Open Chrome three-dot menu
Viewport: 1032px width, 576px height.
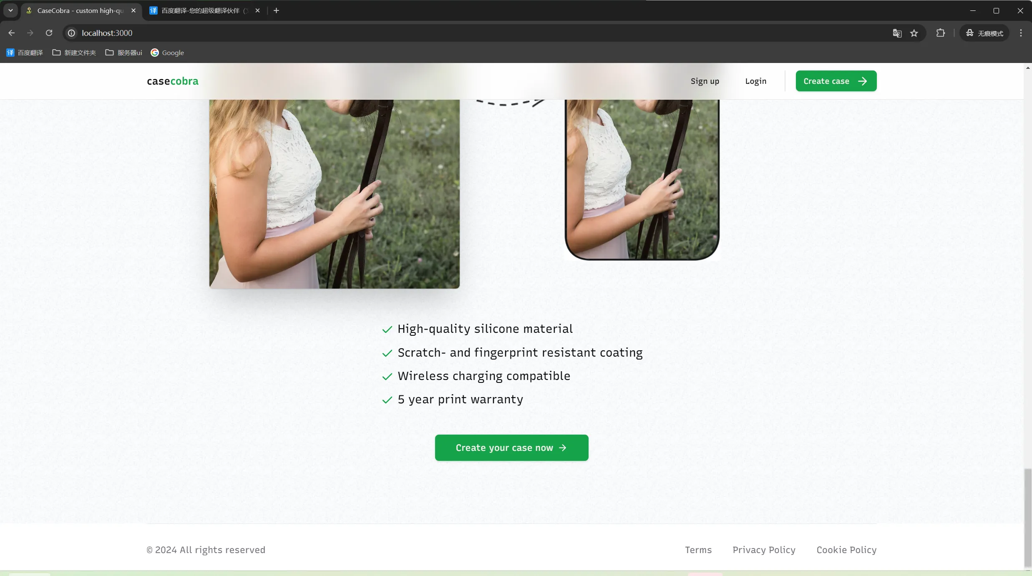coord(1021,33)
